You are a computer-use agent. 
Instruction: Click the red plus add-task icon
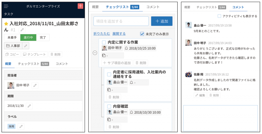point(80,6)
